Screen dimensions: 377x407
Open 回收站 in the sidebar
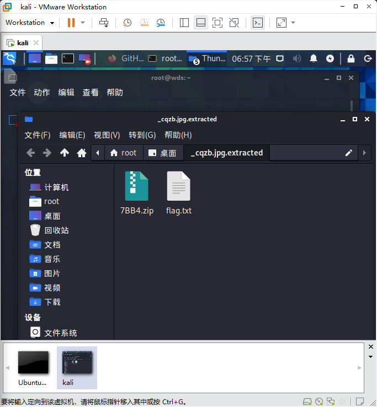pyautogui.click(x=49, y=230)
